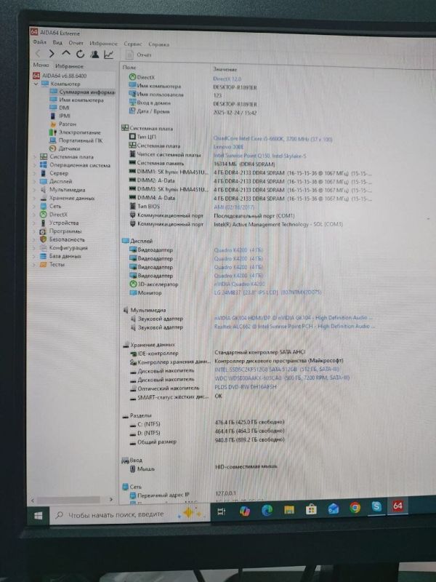This screenshot has height=582, width=436.
Task: Launch Google Chrome from the taskbar
Action: (355, 508)
